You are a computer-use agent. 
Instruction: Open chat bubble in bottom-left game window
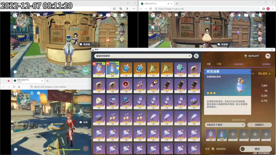click(16, 149)
